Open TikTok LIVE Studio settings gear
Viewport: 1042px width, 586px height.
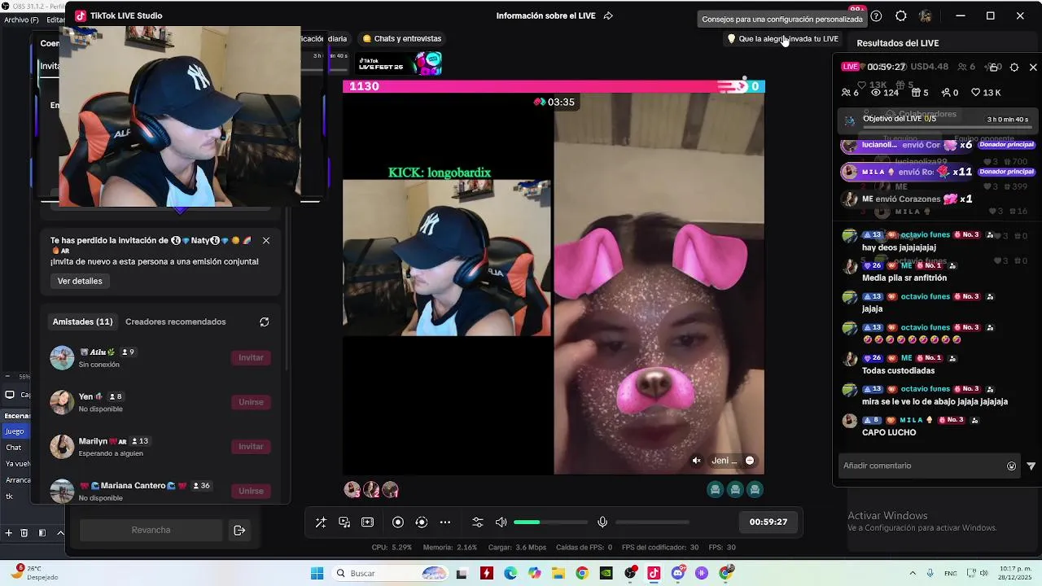pyautogui.click(x=900, y=15)
